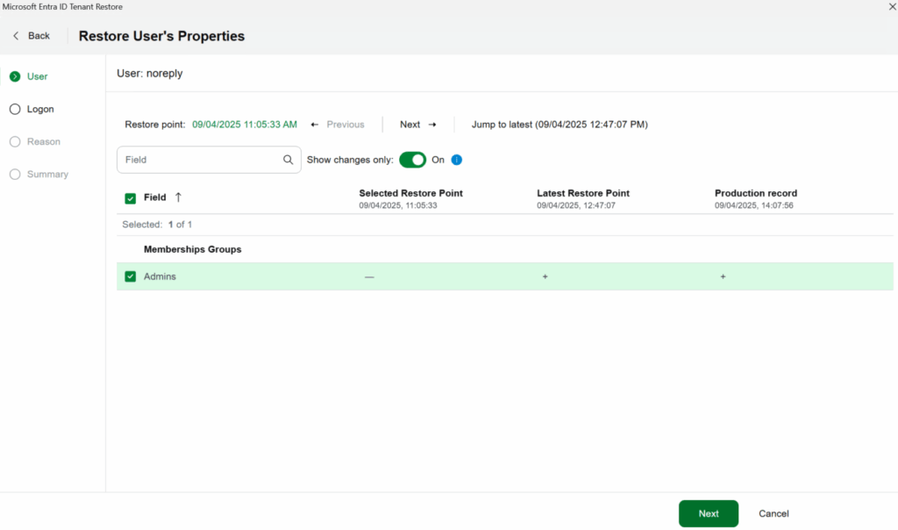
Task: Click the Previous restore point link
Action: pyautogui.click(x=338, y=125)
